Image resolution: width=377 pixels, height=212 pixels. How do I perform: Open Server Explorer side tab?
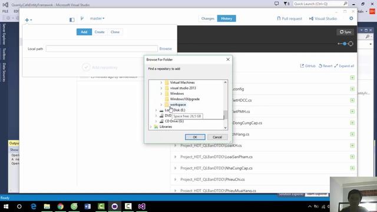tap(4, 34)
